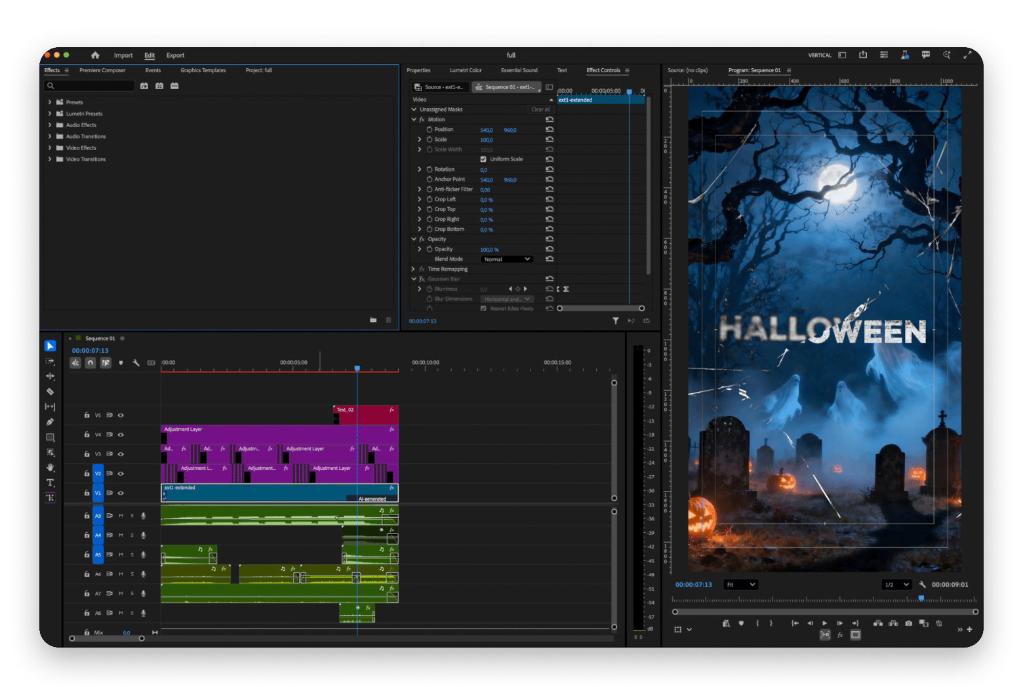Viewport: 1023px width, 700px height.
Task: Open the Export menu at the top
Action: [x=175, y=55]
